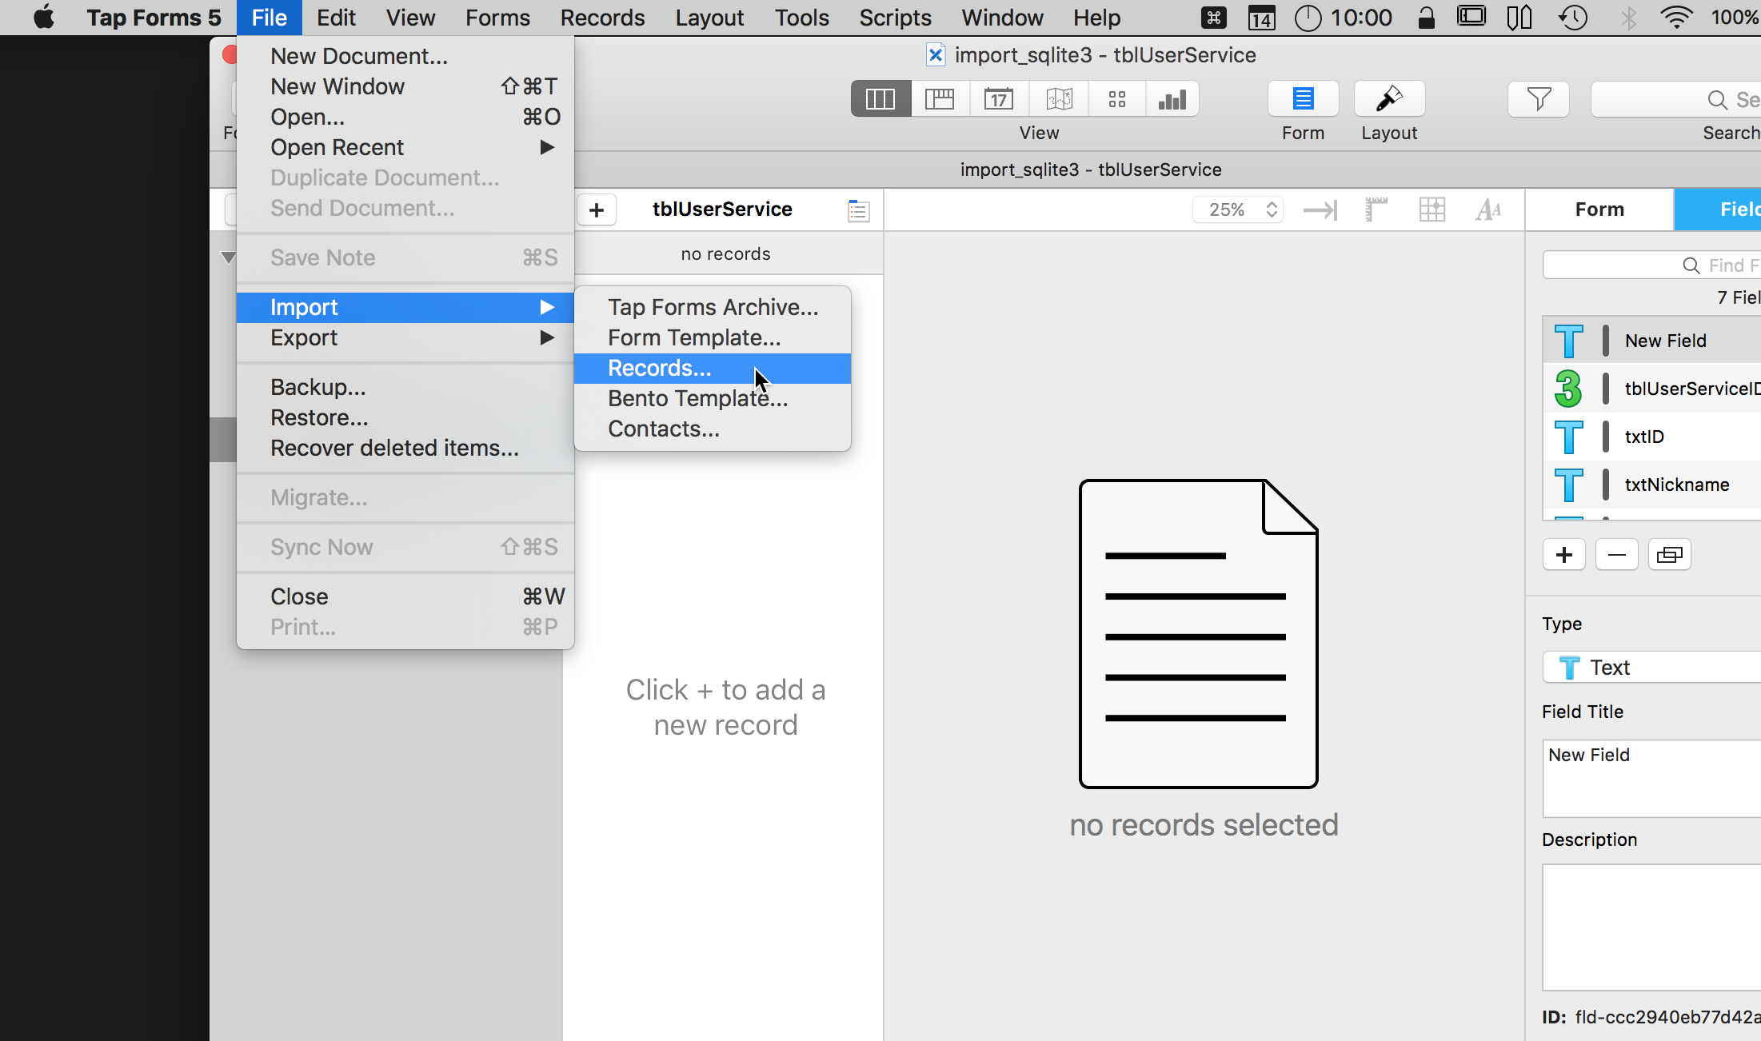
Task: Click the calendar 14 menu bar icon
Action: point(1261,18)
